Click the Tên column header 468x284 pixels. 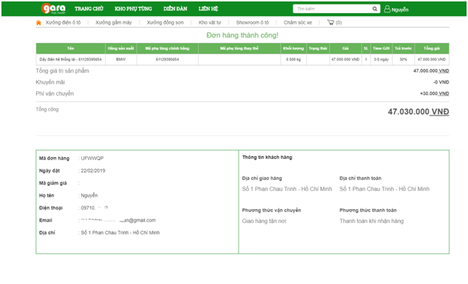(70, 49)
